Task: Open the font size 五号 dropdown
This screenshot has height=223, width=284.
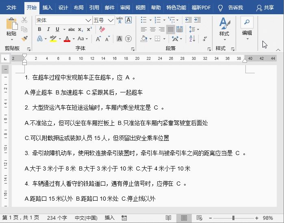Action: tap(111, 20)
